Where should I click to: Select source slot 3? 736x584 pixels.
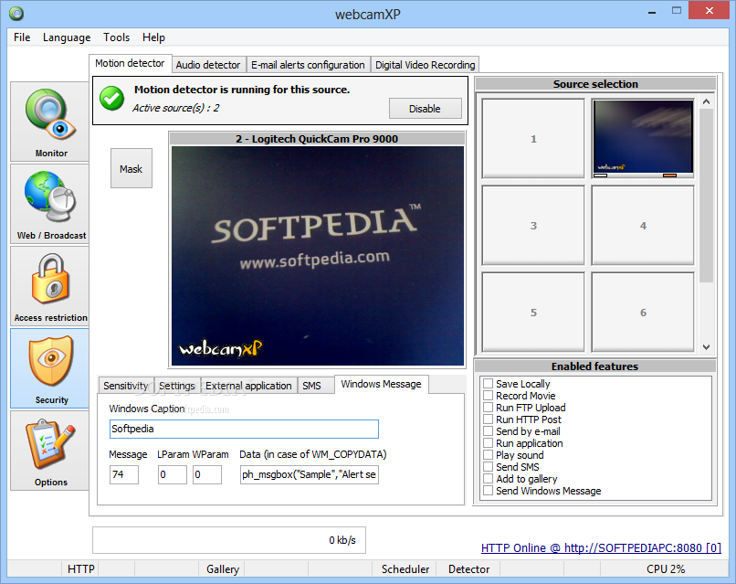(533, 226)
